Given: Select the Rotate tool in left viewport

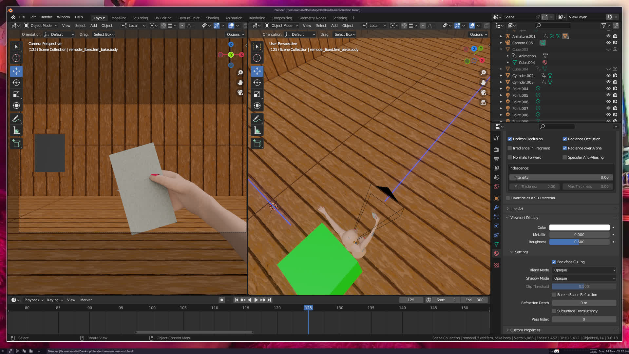Looking at the screenshot, I should point(16,83).
